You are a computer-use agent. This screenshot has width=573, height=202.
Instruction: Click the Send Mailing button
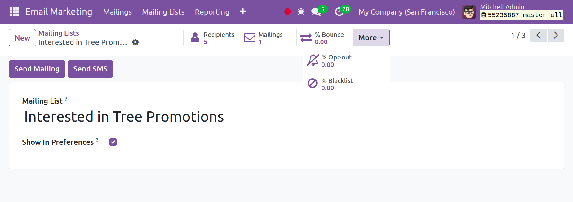37,69
